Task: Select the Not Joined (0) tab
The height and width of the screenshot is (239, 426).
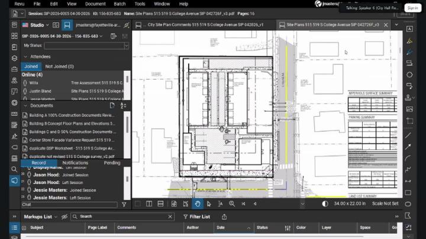Action: tap(60, 66)
